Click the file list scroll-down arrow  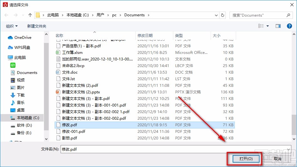[294, 139]
